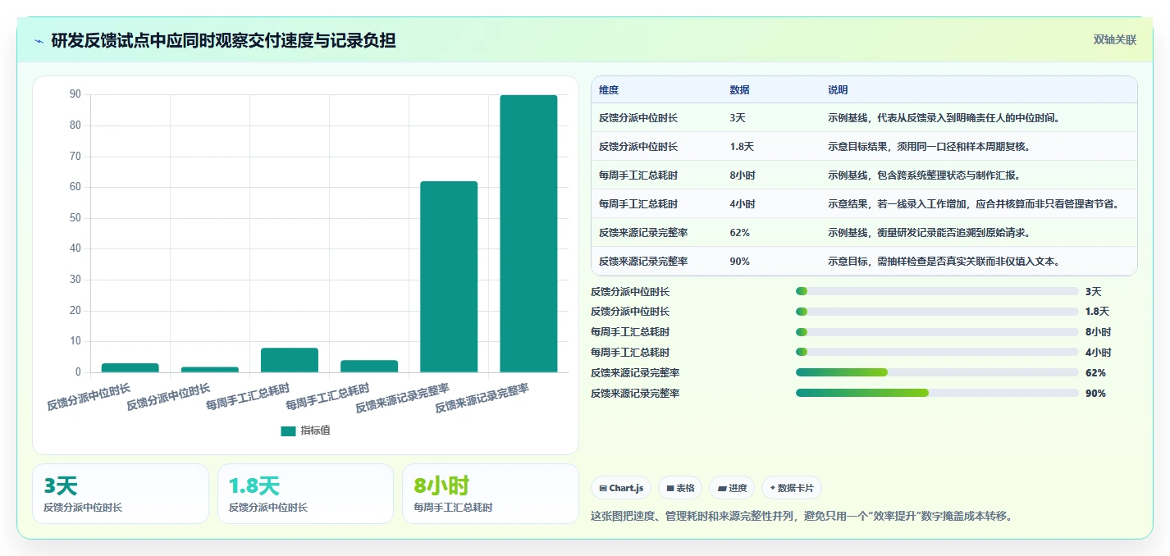Screen dimensions: 1170x556
Task: Click the lightning icon beside the title
Action: [39, 41]
